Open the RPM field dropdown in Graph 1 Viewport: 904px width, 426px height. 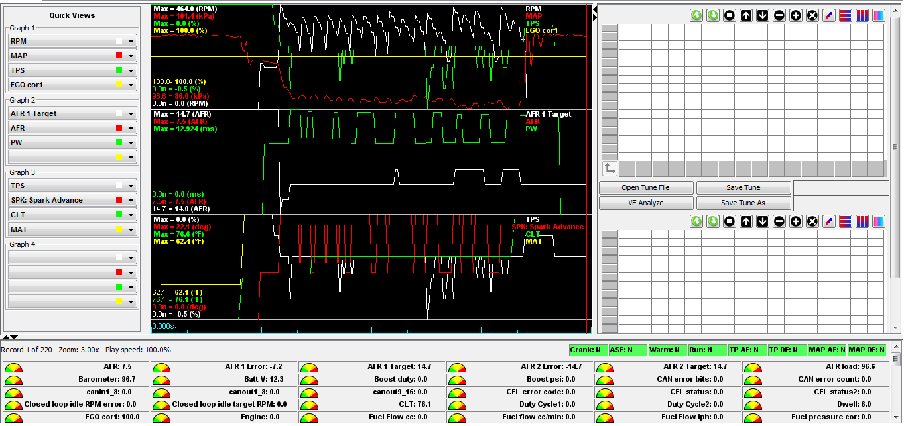point(131,41)
